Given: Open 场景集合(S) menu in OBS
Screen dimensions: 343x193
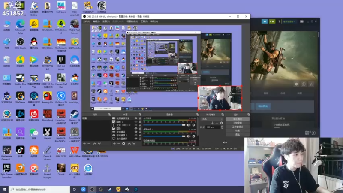Looking at the screenshot, I should tap(132, 21).
